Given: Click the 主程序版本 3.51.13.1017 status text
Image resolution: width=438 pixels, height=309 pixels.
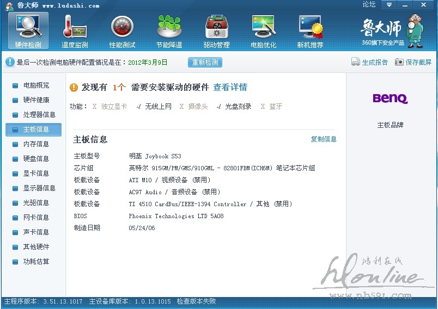Looking at the screenshot, I should click(x=43, y=301).
